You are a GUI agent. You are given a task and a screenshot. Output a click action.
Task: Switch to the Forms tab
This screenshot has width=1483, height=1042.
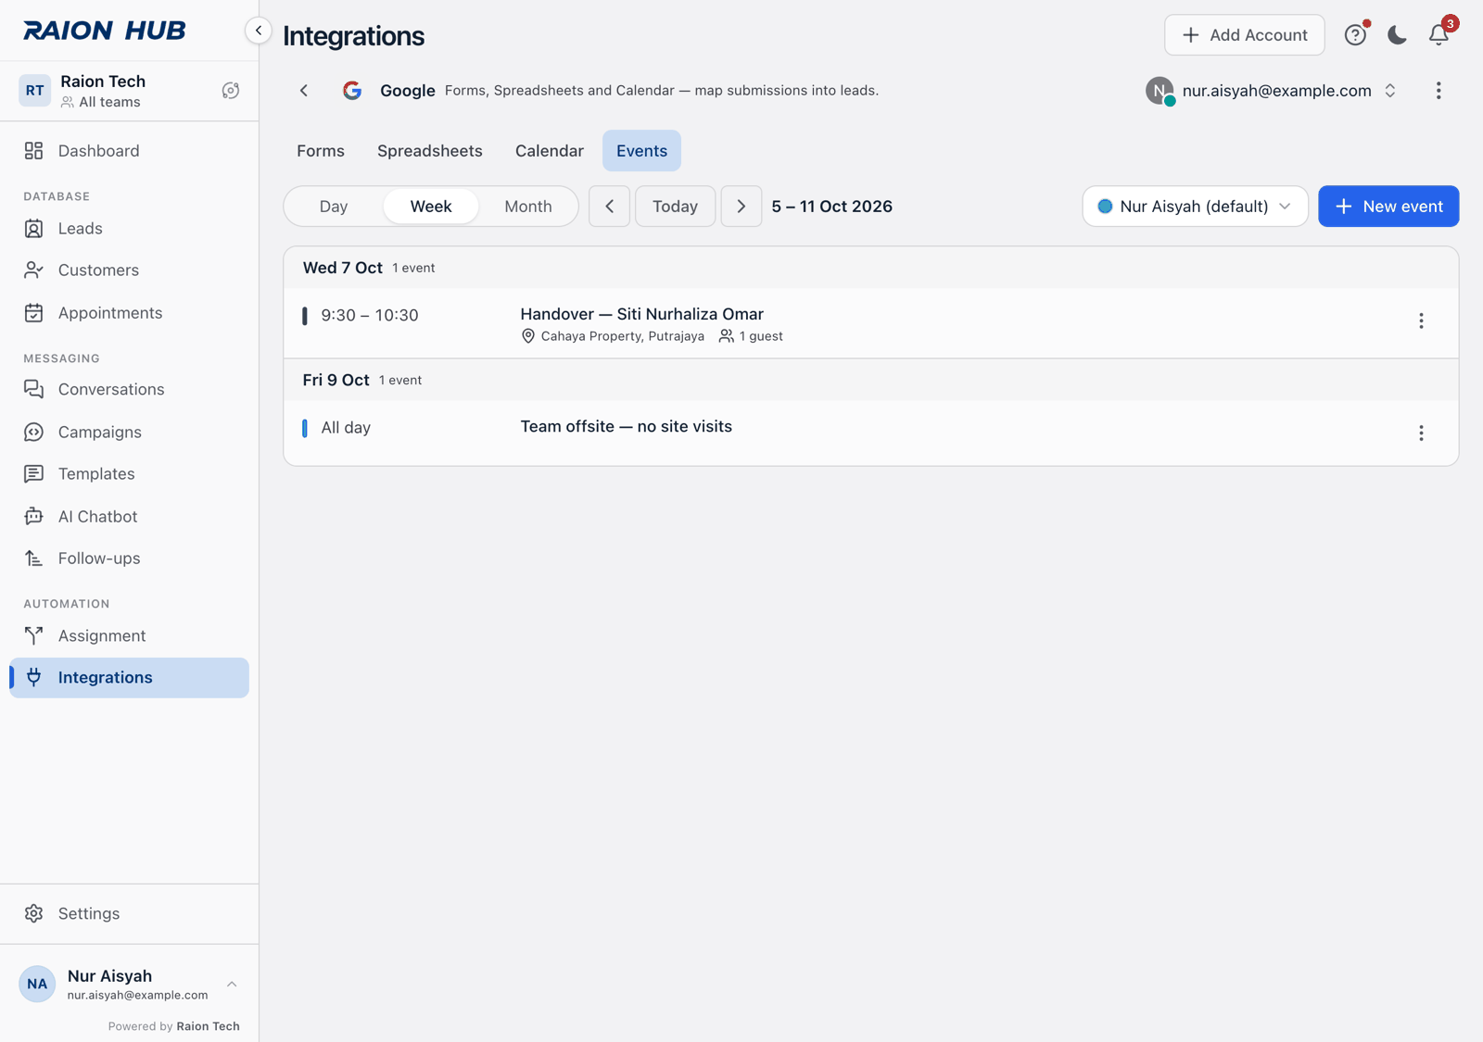click(x=321, y=151)
